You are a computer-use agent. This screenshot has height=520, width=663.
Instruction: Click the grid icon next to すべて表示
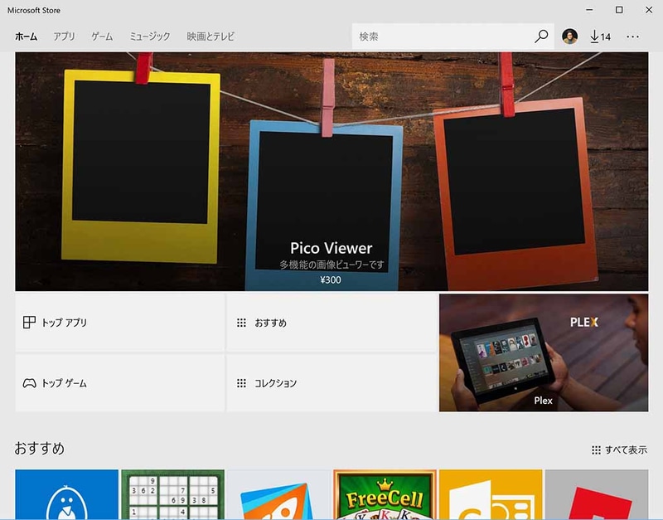[596, 450]
